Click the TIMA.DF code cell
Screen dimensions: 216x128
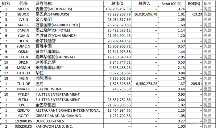[23, 89]
